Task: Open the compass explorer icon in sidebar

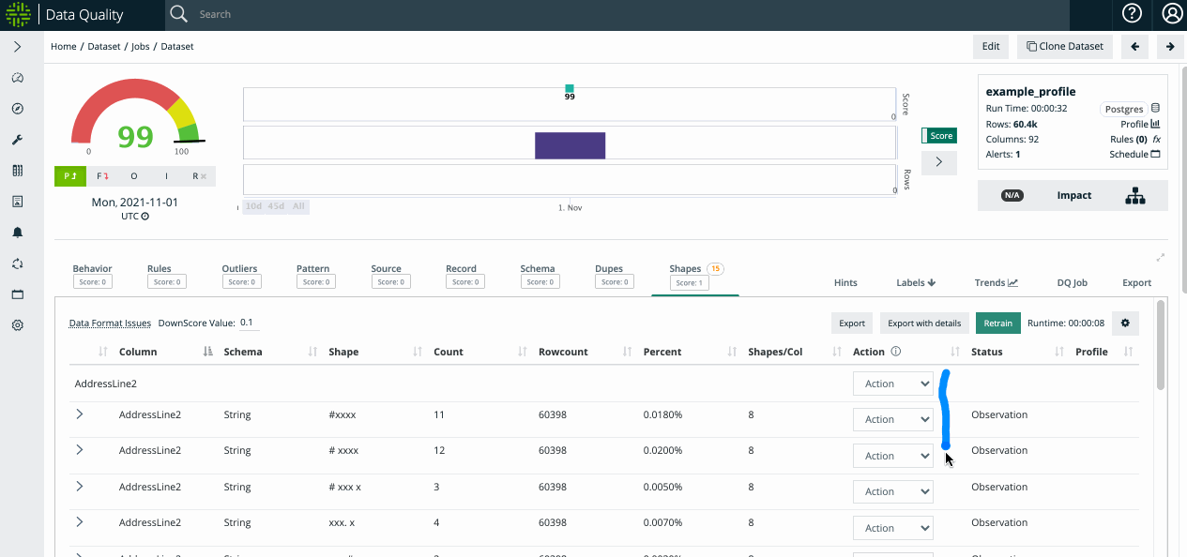Action: tap(17, 109)
